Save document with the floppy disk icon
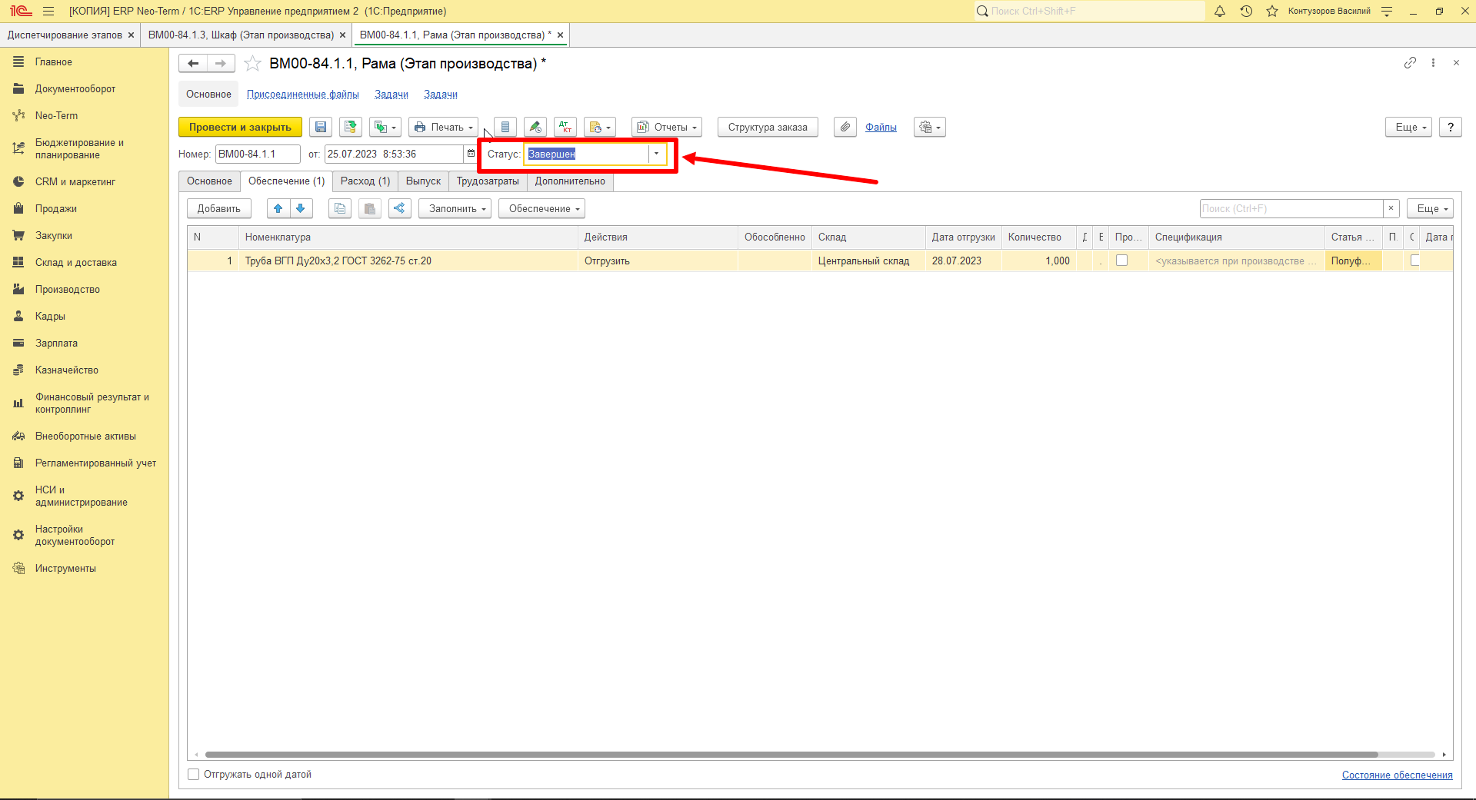This screenshot has height=800, width=1476. point(321,128)
